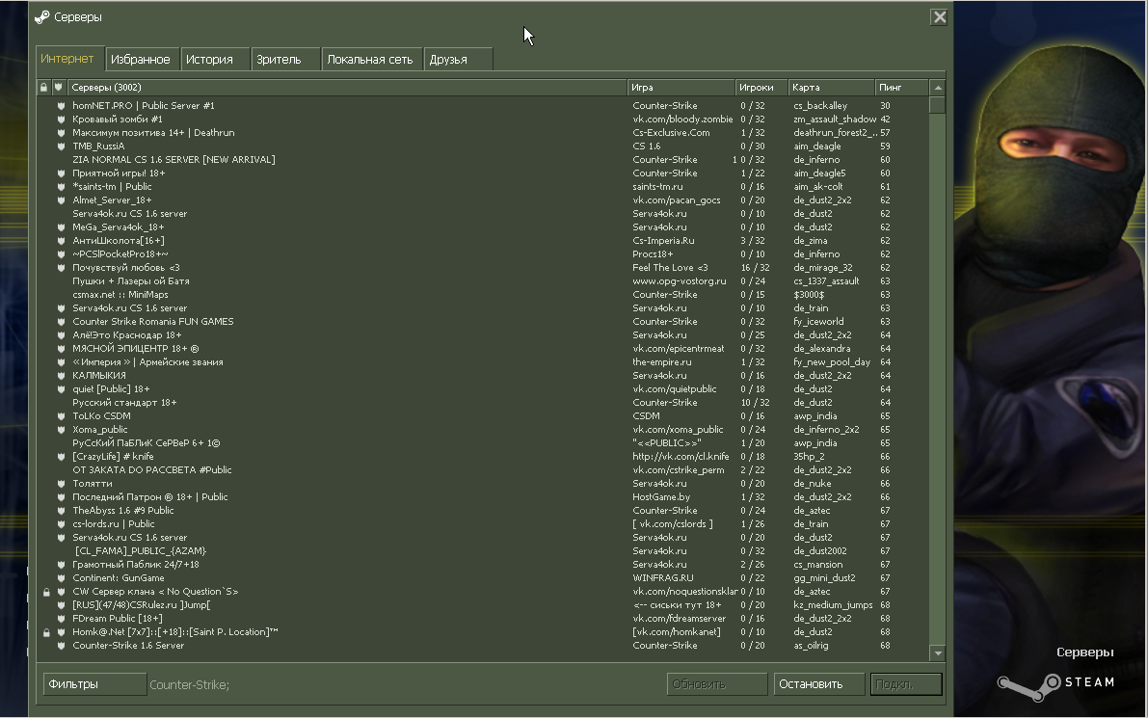Select the Почувствуй любовь <3 server row
The height and width of the screenshot is (719, 1148).
coord(483,268)
